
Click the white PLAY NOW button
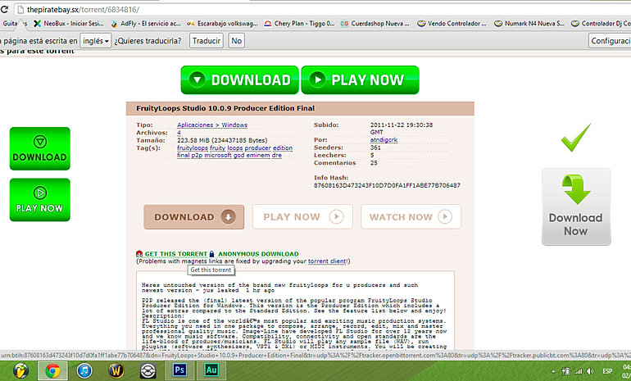click(302, 217)
